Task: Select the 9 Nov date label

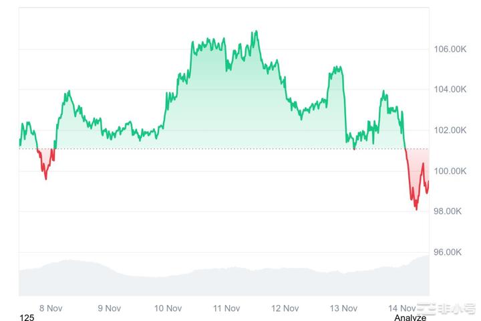Action: coord(109,308)
